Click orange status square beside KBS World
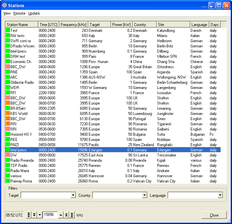Viewport: 232px width, 224px height. [8, 114]
